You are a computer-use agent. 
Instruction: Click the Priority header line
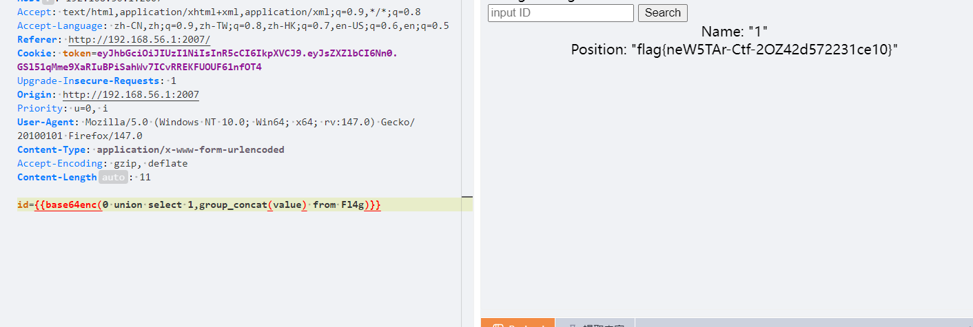pyautogui.click(x=62, y=109)
